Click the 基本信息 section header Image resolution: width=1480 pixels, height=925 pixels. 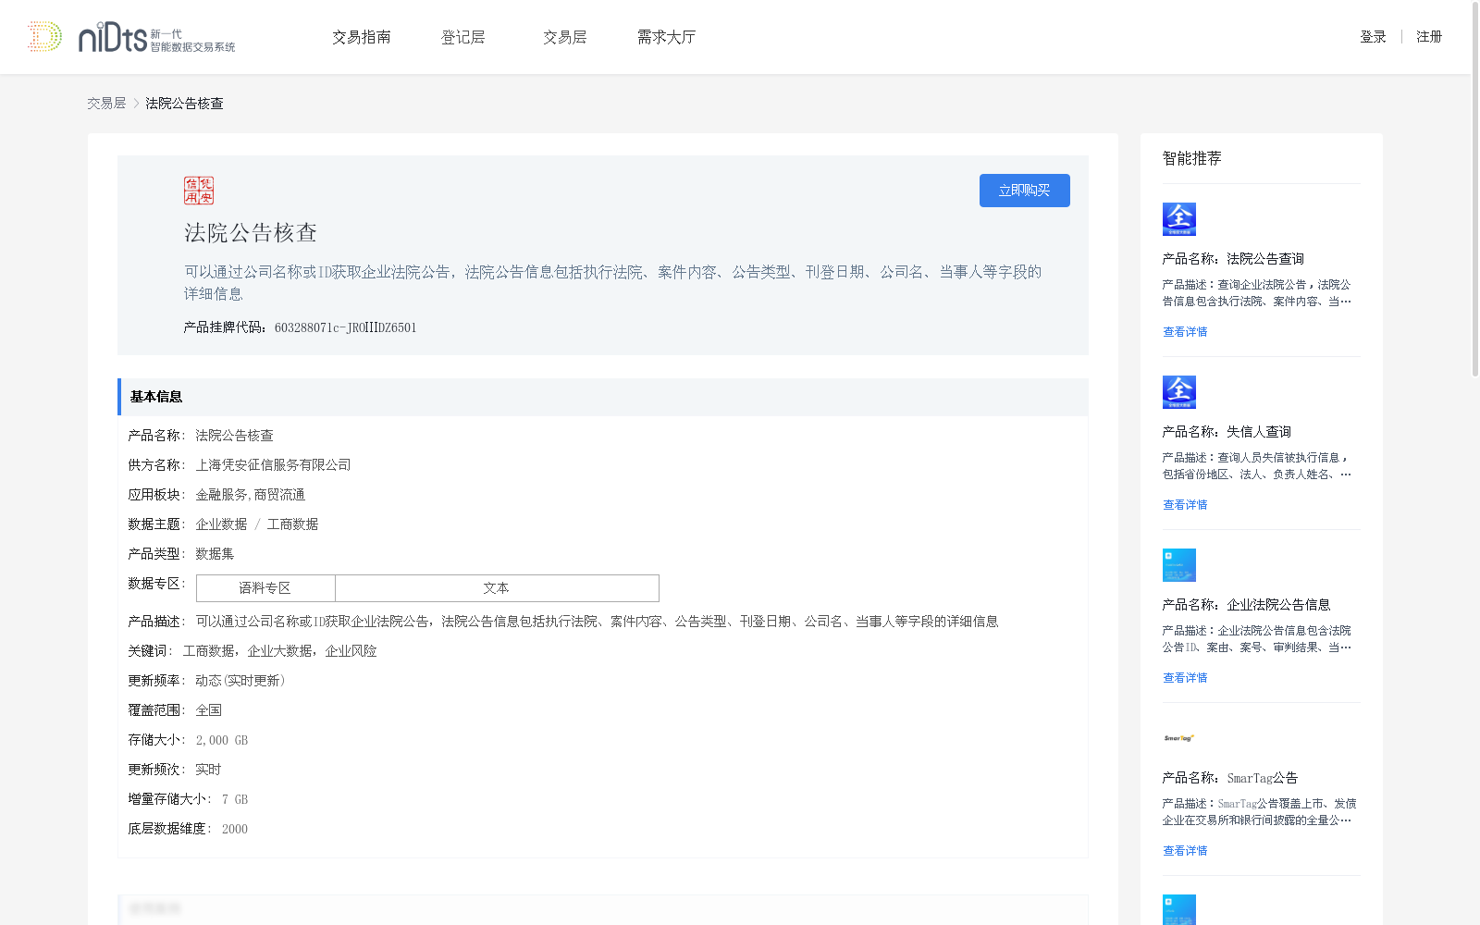[603, 397]
